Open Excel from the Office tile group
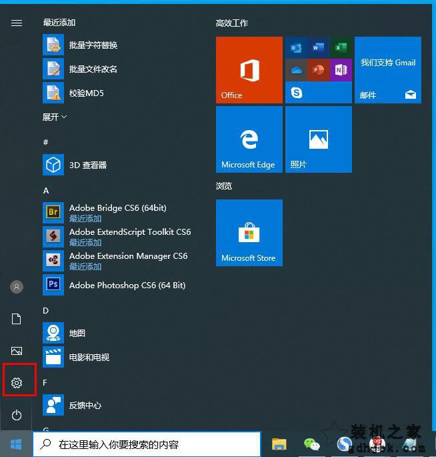Viewport: 436px width, 457px height. (341, 47)
